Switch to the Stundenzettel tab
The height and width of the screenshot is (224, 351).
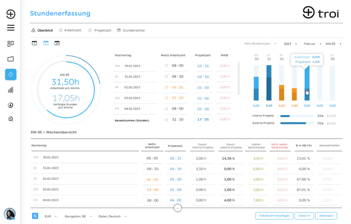click(131, 31)
